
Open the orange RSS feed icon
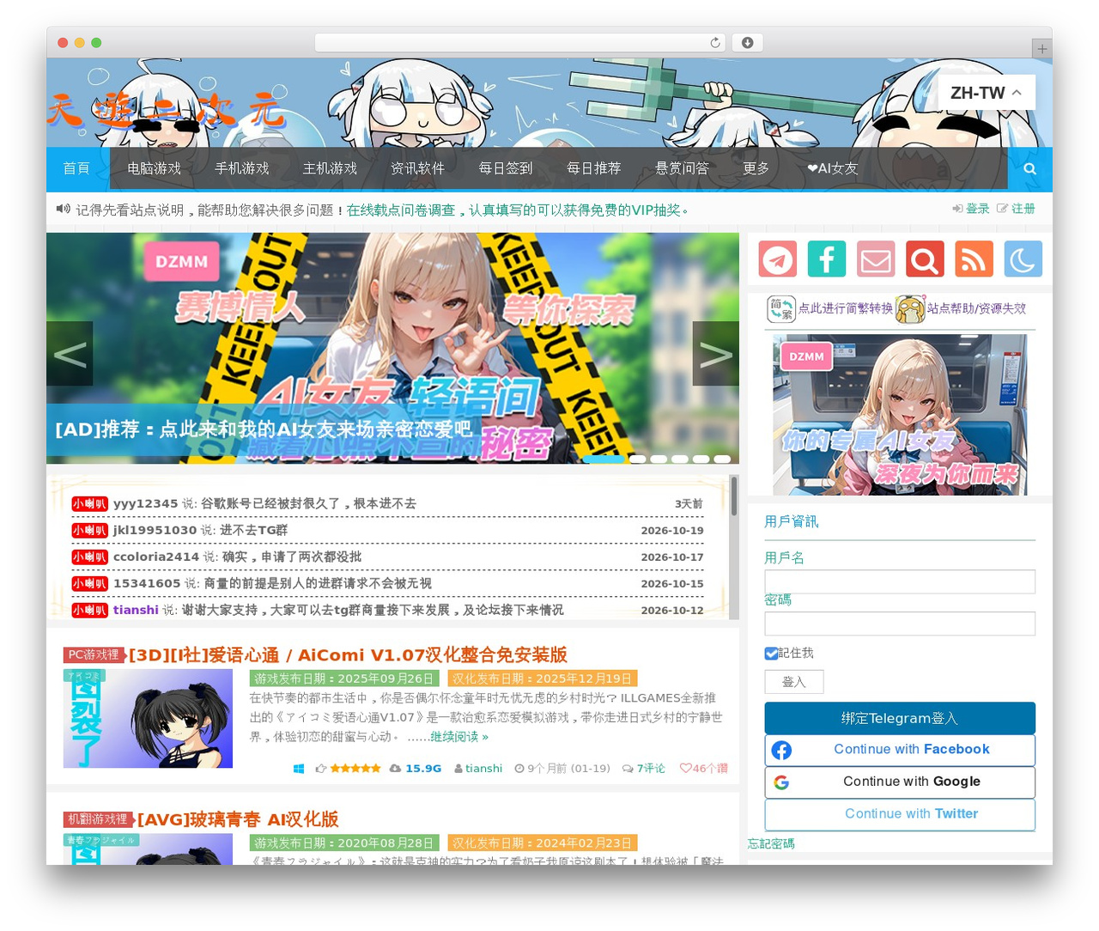[974, 259]
